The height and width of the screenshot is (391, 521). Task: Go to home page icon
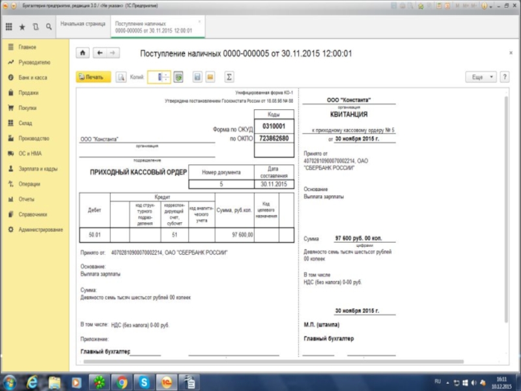83,53
